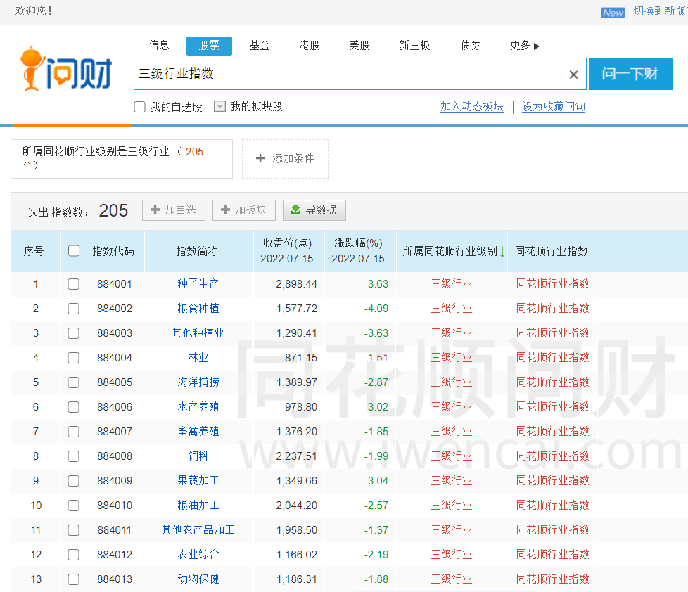Click the New badge icon

point(613,13)
